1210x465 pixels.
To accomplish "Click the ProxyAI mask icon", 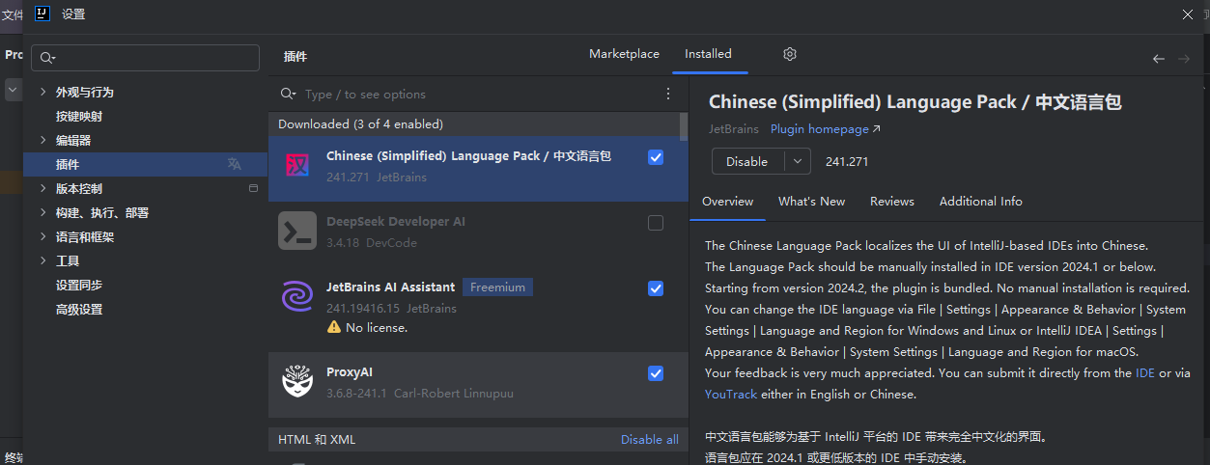I will tap(297, 381).
